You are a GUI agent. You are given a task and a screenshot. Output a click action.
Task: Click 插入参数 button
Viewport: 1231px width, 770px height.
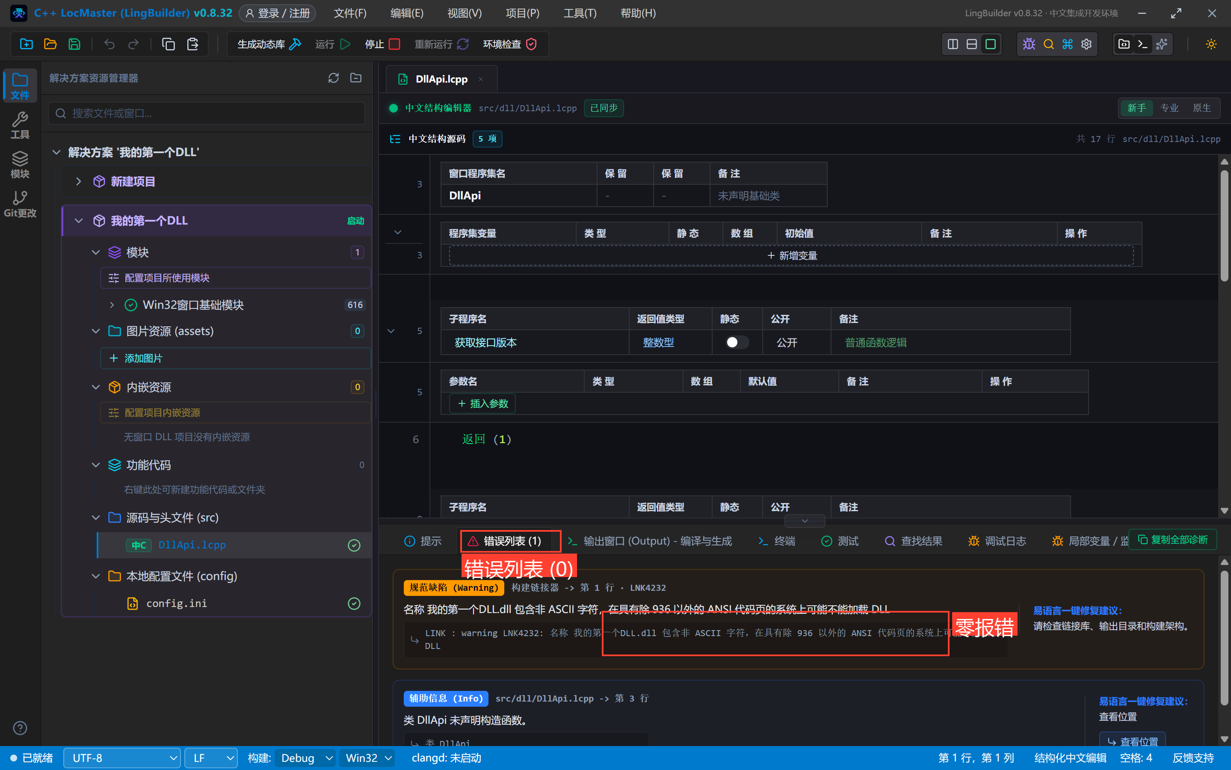482,403
